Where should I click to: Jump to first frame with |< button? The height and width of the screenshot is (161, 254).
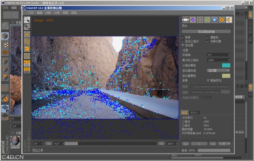pyautogui.click(x=186, y=144)
